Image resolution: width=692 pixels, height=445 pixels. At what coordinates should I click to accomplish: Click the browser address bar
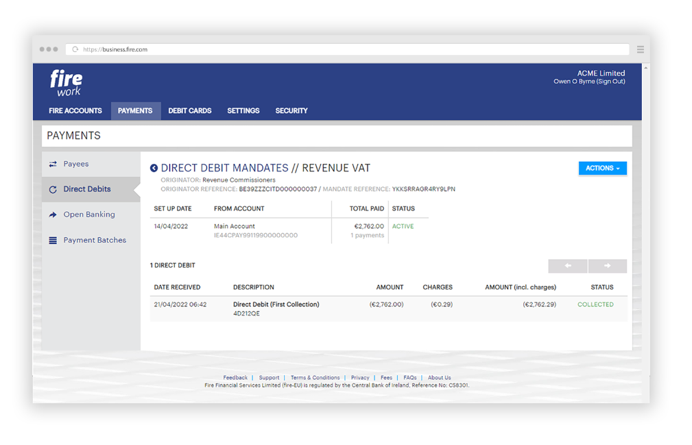274,49
